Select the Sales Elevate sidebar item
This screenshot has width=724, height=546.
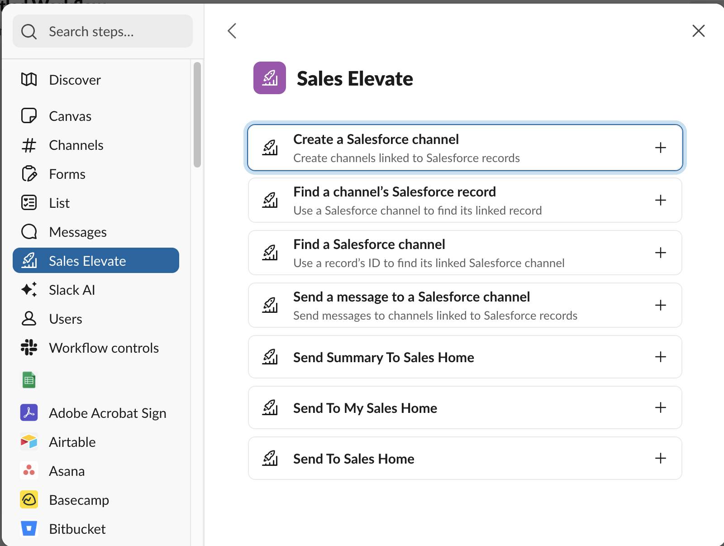pyautogui.click(x=96, y=260)
